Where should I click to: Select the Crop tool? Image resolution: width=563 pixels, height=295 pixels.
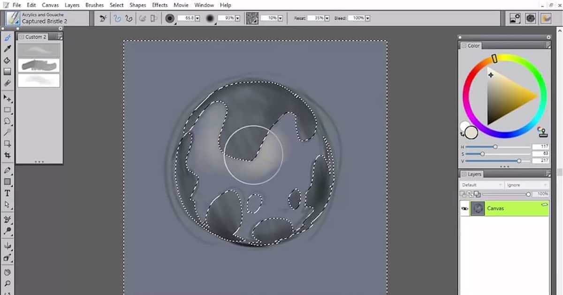coord(8,155)
